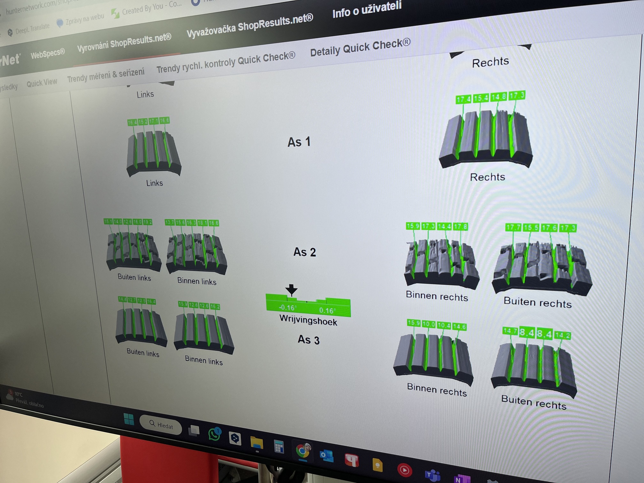644x483 pixels.
Task: Click the Hledat taskbar search box
Action: pyautogui.click(x=161, y=425)
